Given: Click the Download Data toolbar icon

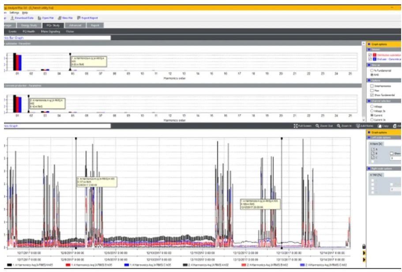Looking at the screenshot, I should 12,18.
